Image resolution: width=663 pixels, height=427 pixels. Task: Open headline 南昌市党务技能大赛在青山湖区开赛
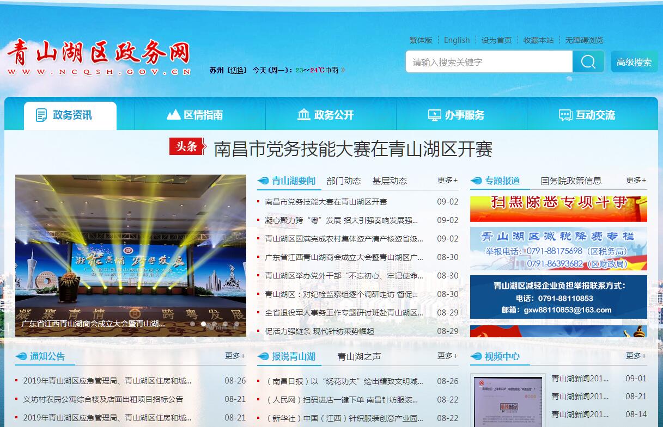[353, 148]
